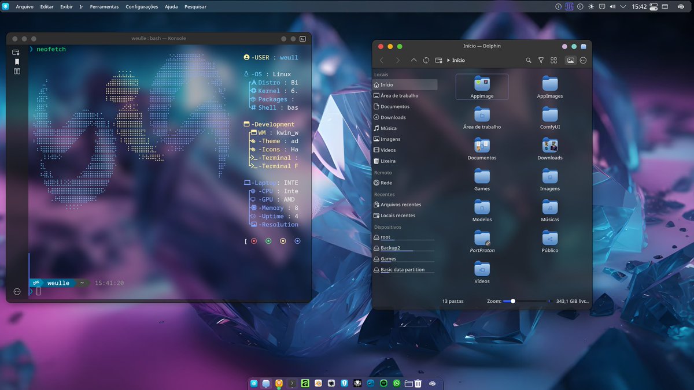Select the Appimage folder
Image resolution: width=694 pixels, height=390 pixels.
[482, 87]
